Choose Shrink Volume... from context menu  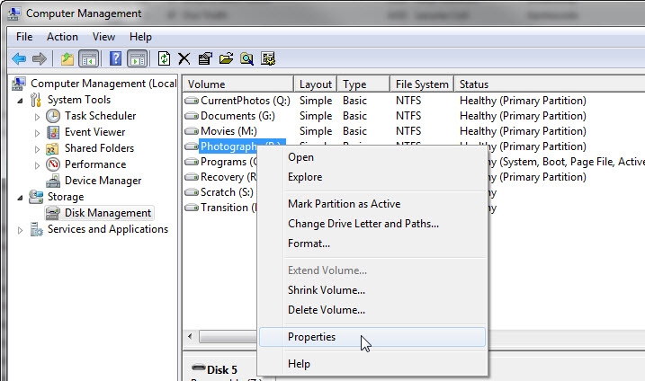point(372,290)
